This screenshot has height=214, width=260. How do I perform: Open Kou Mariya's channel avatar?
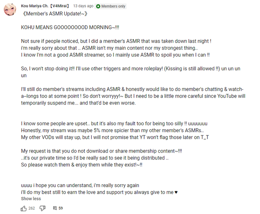[10, 9]
